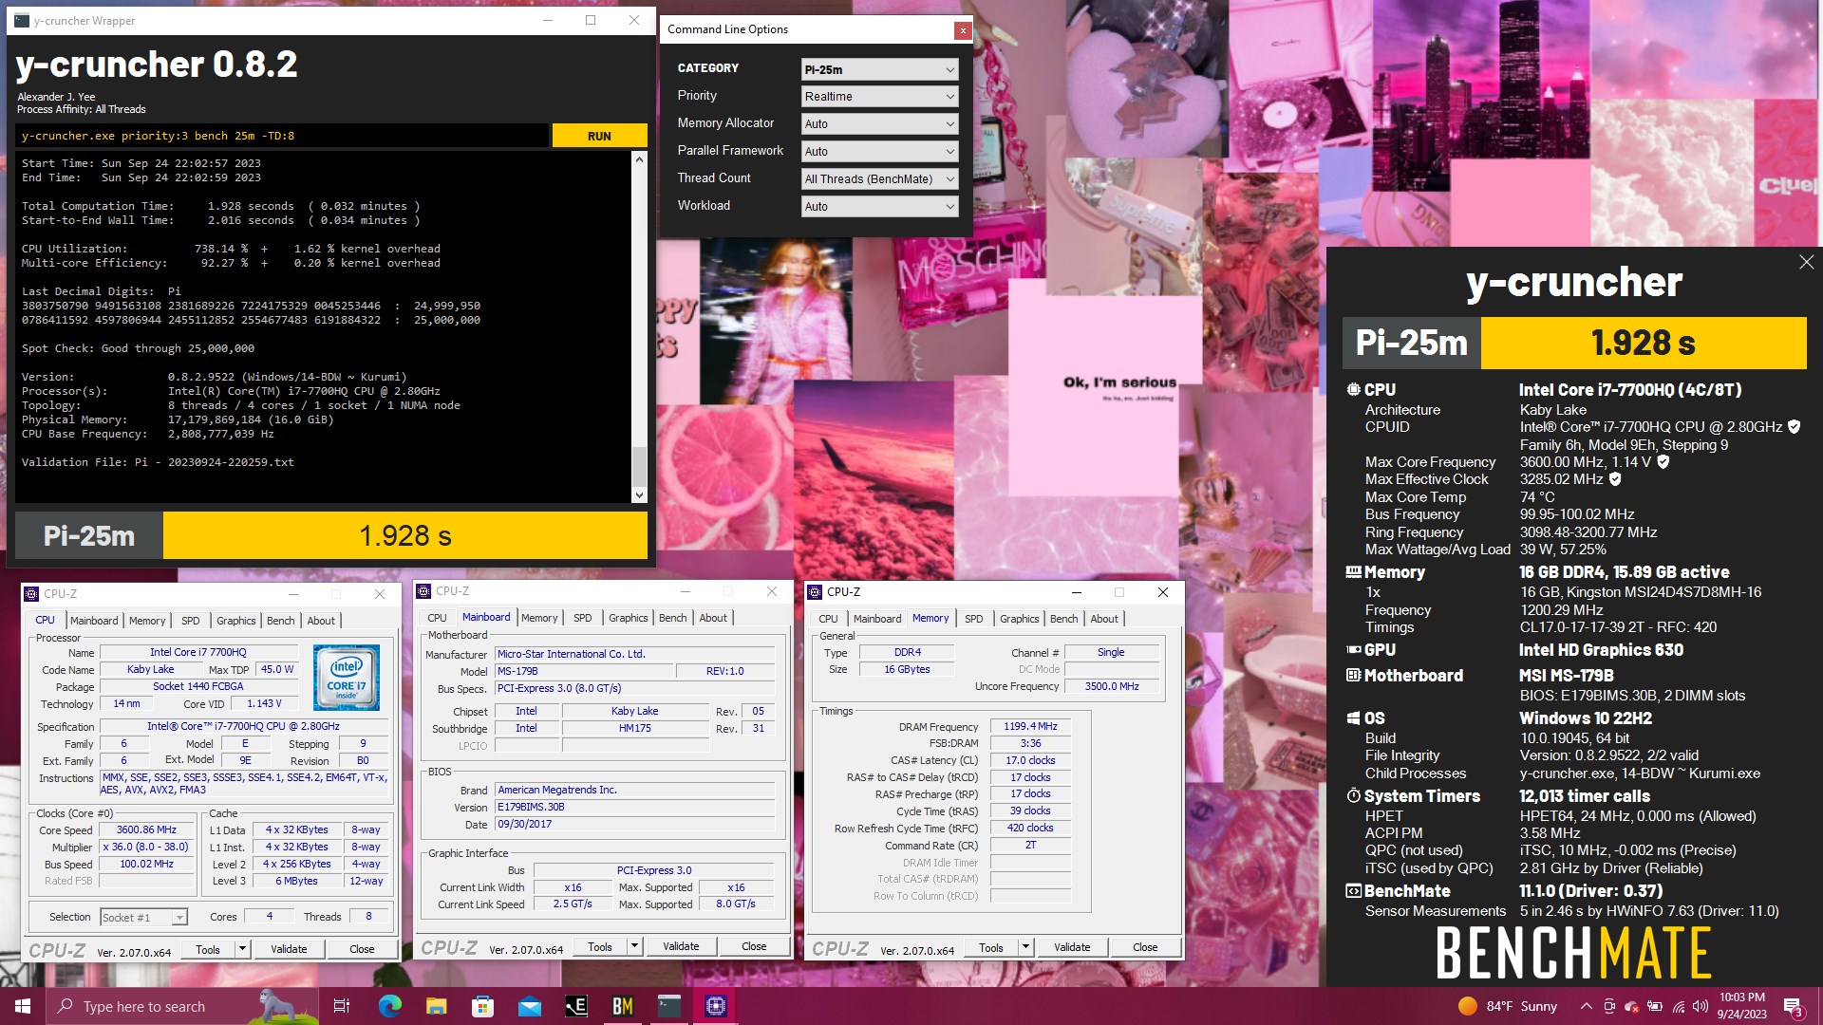Viewport: 1823px width, 1025px height.
Task: Click the CPU-Z taskbar icon
Action: pyautogui.click(x=715, y=1006)
